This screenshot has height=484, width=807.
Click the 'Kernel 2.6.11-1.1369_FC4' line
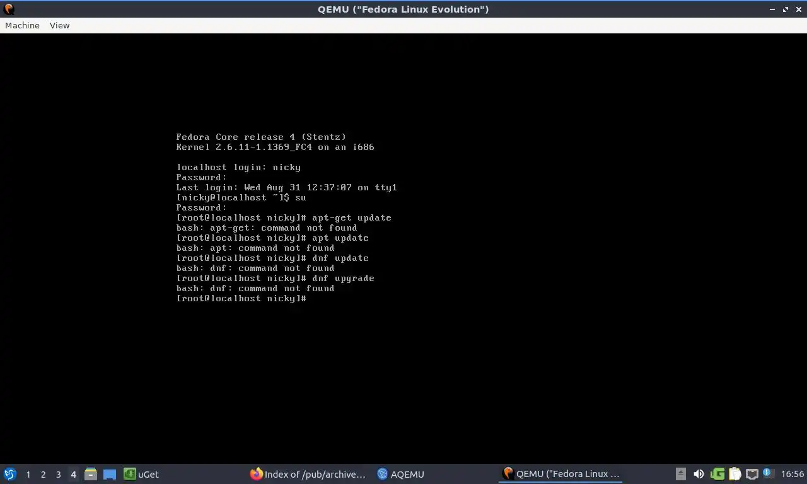pyautogui.click(x=275, y=147)
